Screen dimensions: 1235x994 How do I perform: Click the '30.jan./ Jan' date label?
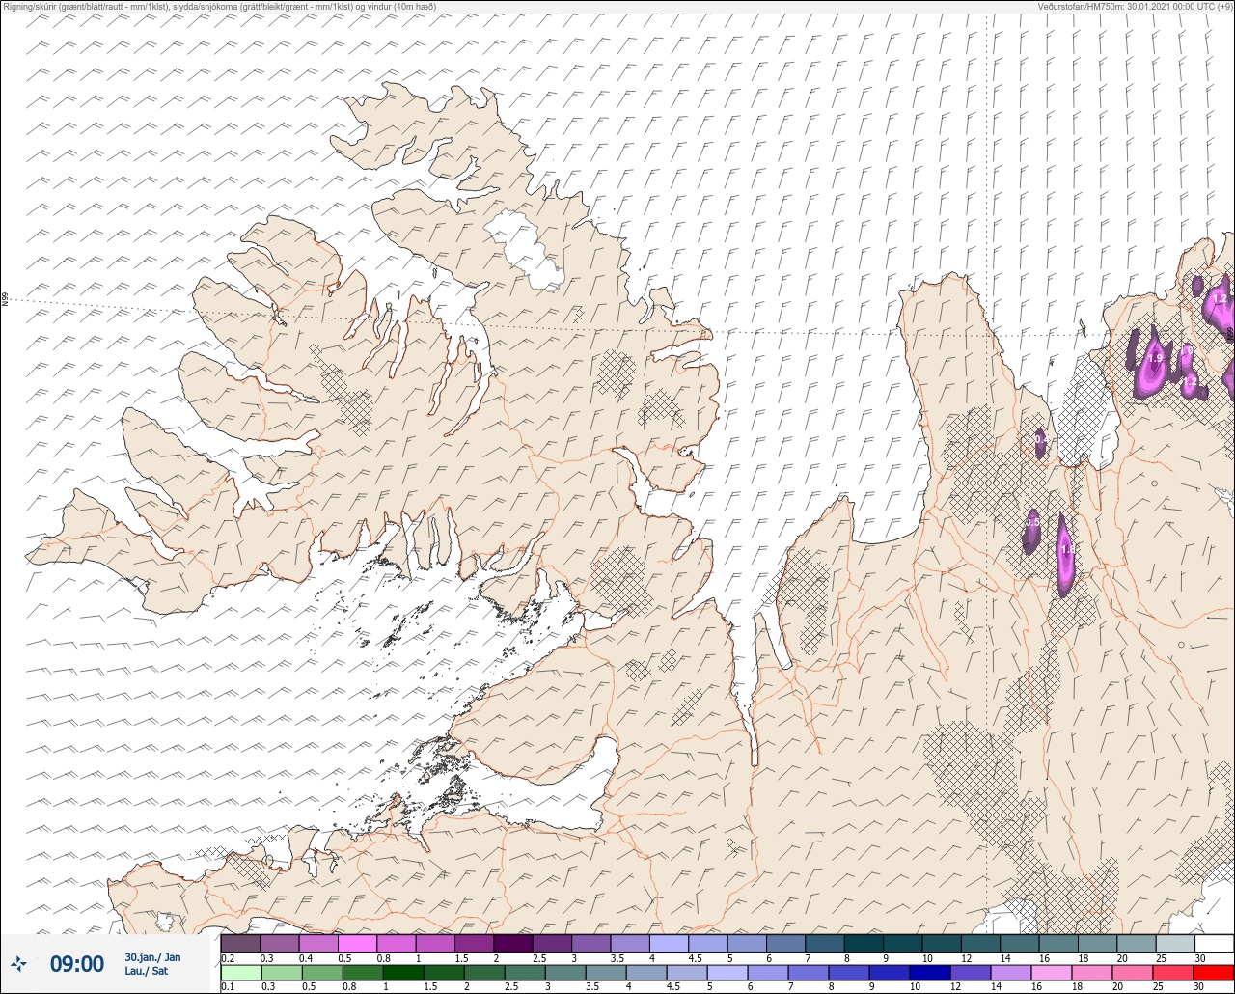click(x=152, y=957)
